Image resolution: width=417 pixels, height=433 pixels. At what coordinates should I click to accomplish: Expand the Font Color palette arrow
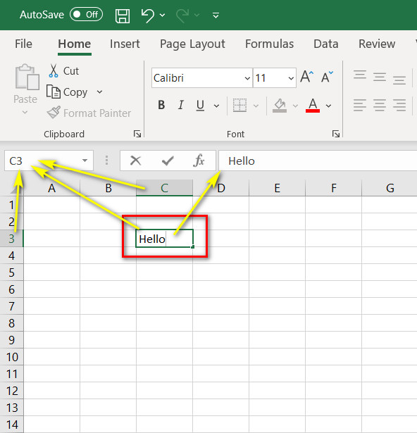(x=328, y=106)
